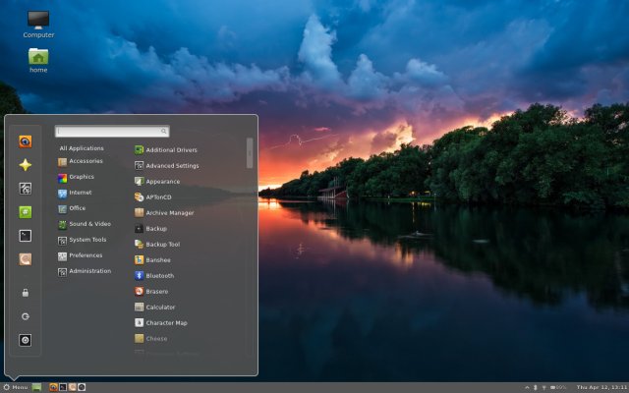Launch Bluetooth from the applications list
The width and height of the screenshot is (629, 393).
158,276
